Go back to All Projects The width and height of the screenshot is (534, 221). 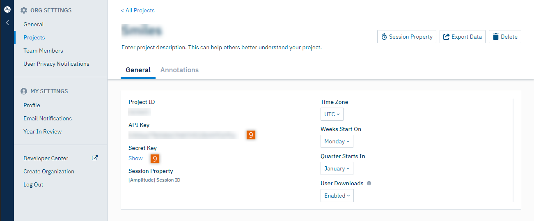tap(138, 10)
